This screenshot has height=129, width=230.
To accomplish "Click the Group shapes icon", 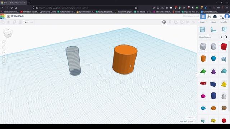I will 176,22.
